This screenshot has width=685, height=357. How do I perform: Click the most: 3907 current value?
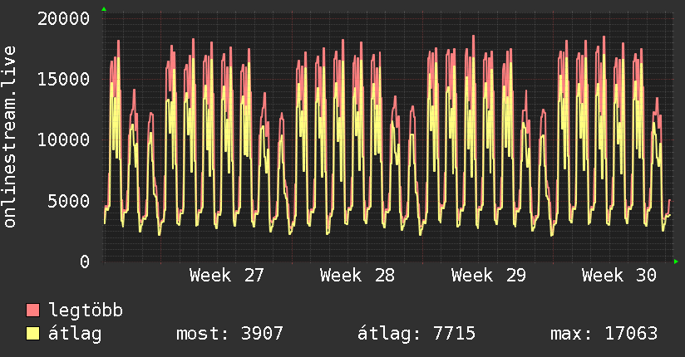point(229,334)
